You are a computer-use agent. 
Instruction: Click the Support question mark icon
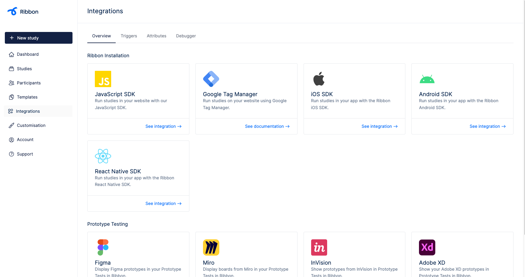click(11, 154)
